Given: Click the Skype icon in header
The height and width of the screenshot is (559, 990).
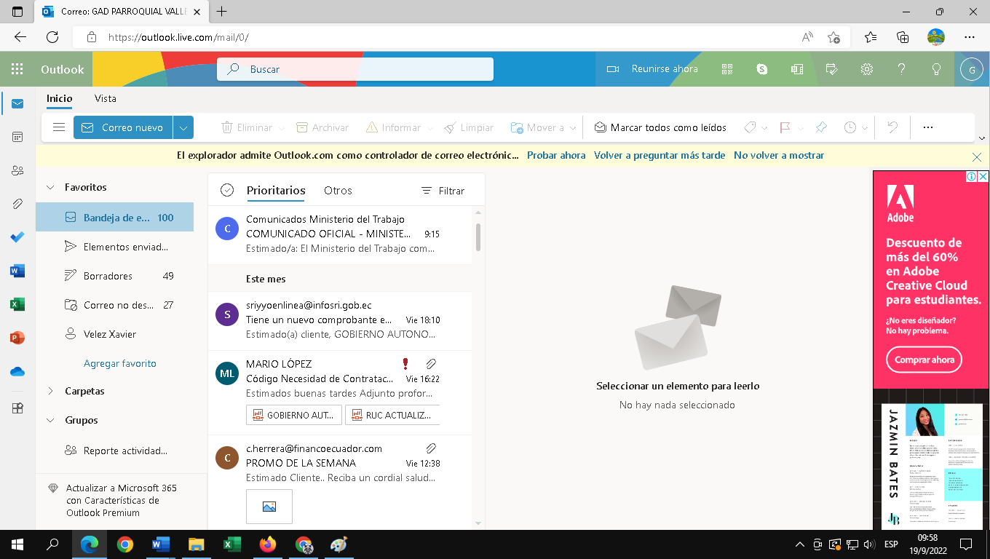Looking at the screenshot, I should pyautogui.click(x=762, y=69).
